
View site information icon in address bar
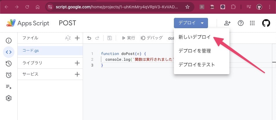click(x=50, y=7)
